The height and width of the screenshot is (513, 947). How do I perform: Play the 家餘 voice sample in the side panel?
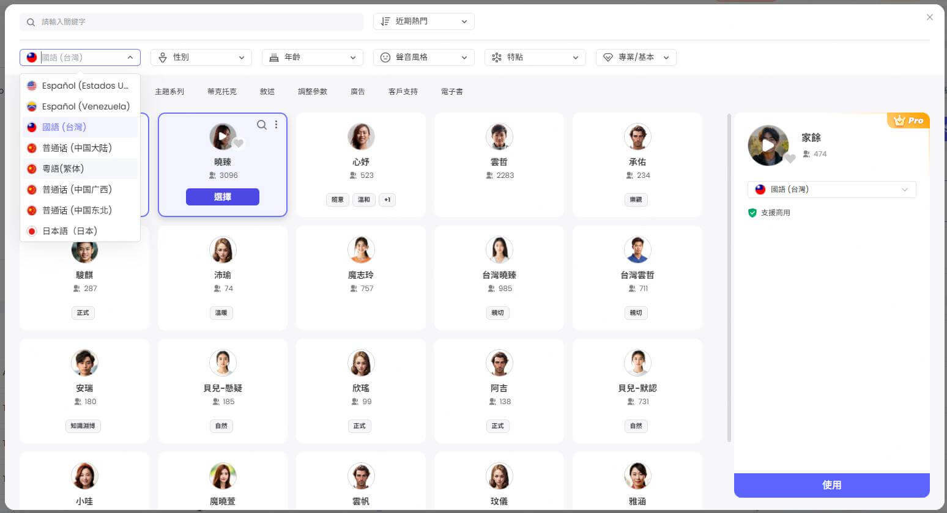pyautogui.click(x=768, y=146)
